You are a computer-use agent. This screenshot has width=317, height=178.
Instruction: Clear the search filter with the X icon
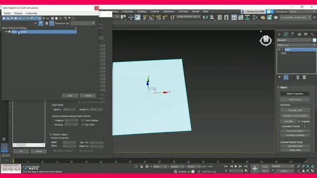tap(35, 23)
